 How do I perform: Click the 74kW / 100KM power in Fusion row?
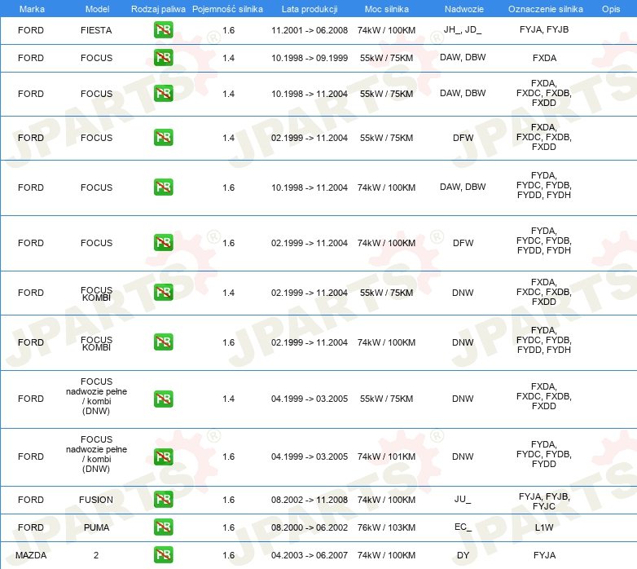coord(386,500)
